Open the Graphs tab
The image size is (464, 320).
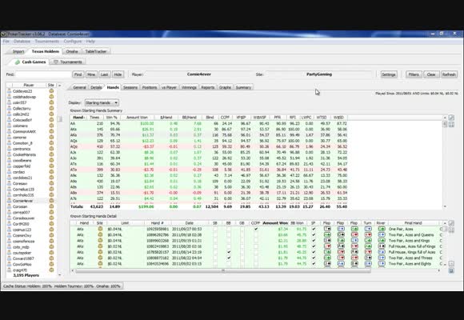click(225, 87)
